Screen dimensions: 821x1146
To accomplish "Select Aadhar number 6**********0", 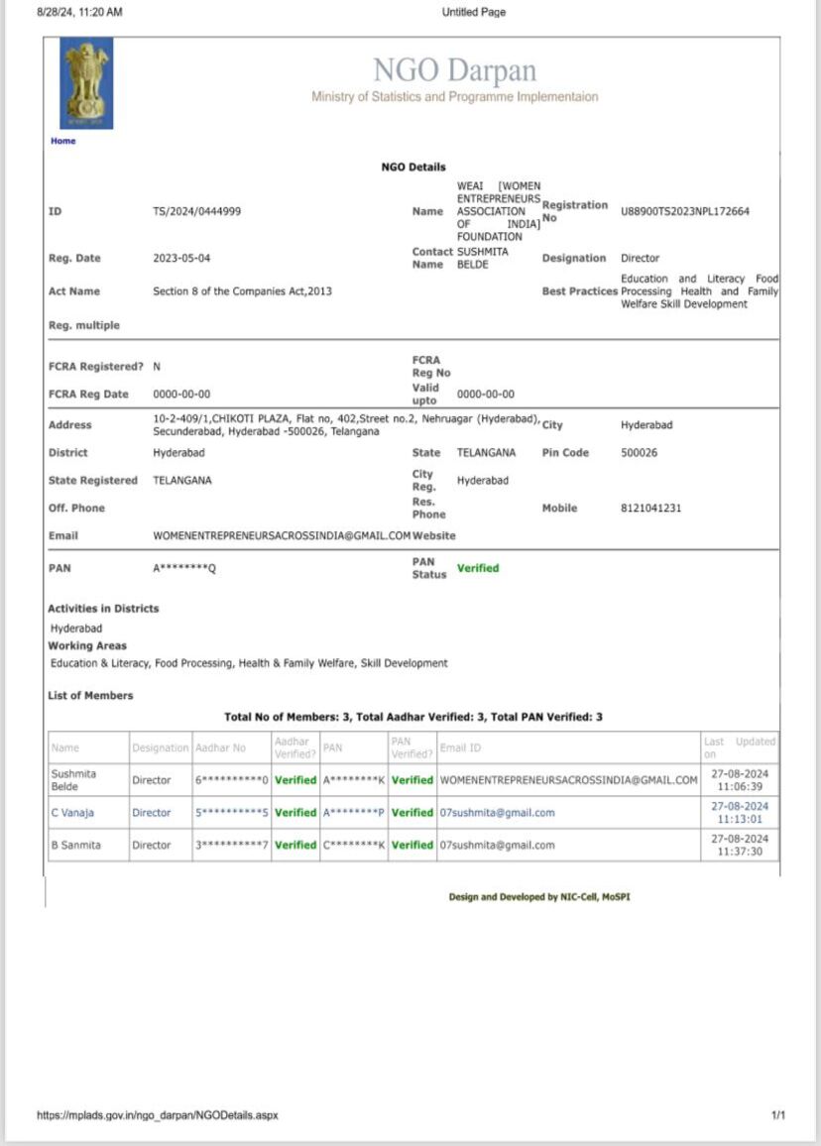I will click(232, 780).
